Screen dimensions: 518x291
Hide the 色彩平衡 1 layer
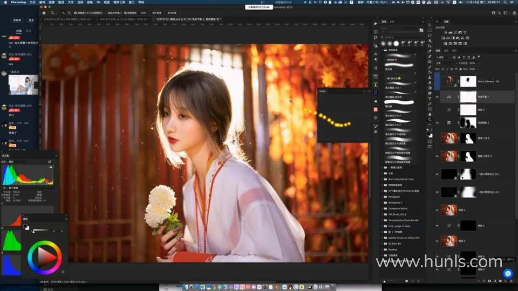(x=437, y=97)
